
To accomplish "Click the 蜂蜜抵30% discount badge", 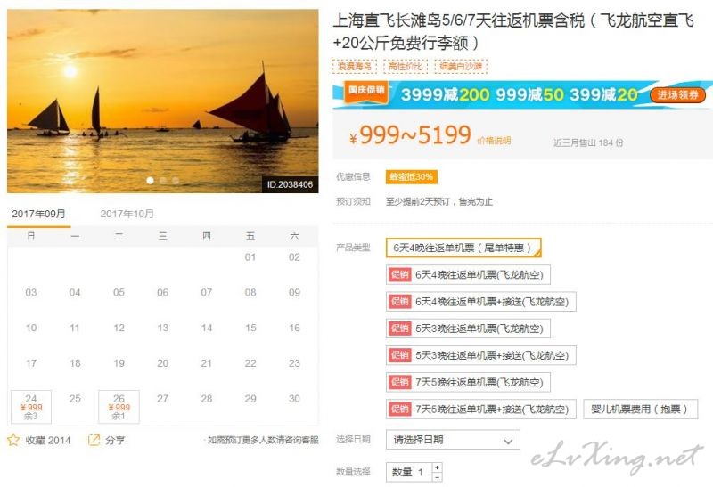I will [x=412, y=176].
